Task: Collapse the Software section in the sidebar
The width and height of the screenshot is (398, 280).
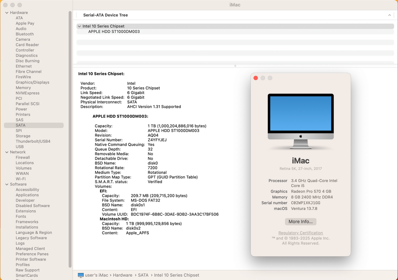Action: coord(7,184)
